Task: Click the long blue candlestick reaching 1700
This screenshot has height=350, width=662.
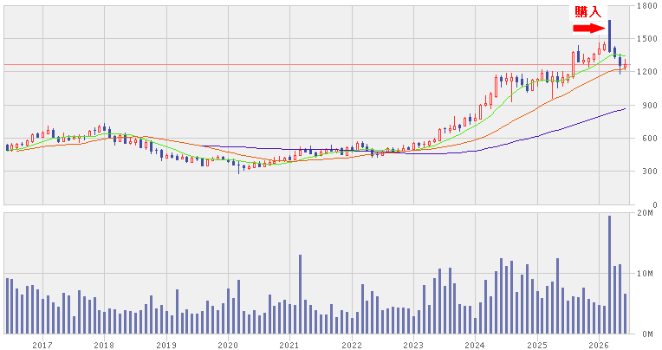Action: tap(610, 36)
